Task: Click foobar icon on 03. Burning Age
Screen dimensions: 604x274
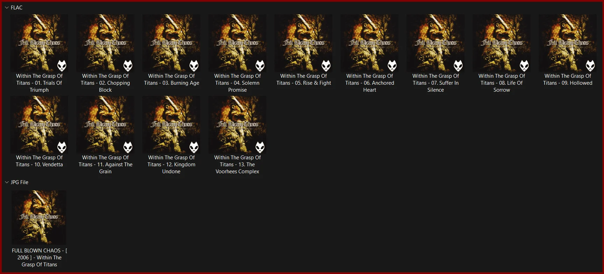Action: click(194, 66)
